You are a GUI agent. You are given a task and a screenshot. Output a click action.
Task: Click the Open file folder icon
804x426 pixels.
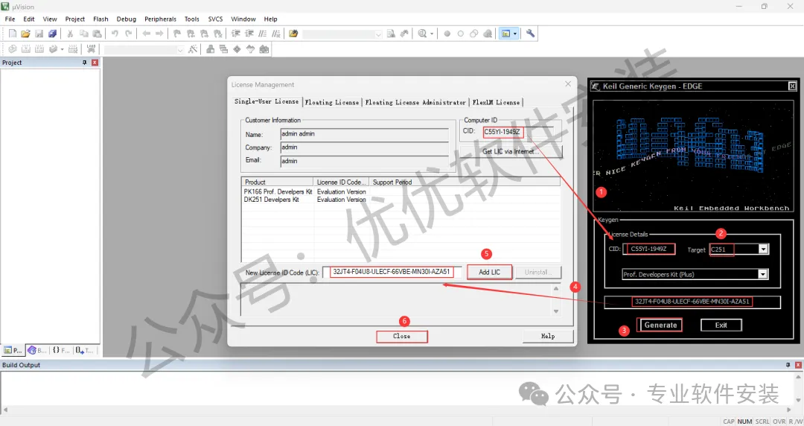pyautogui.click(x=25, y=34)
